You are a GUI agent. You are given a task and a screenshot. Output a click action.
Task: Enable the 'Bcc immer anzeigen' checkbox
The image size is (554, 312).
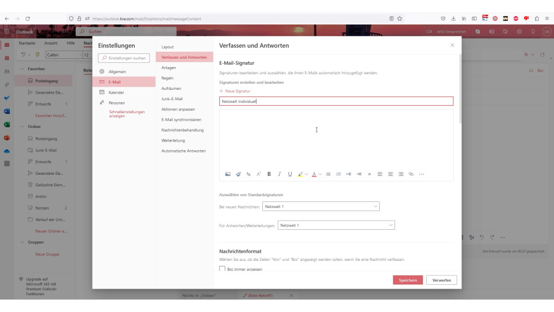click(222, 269)
